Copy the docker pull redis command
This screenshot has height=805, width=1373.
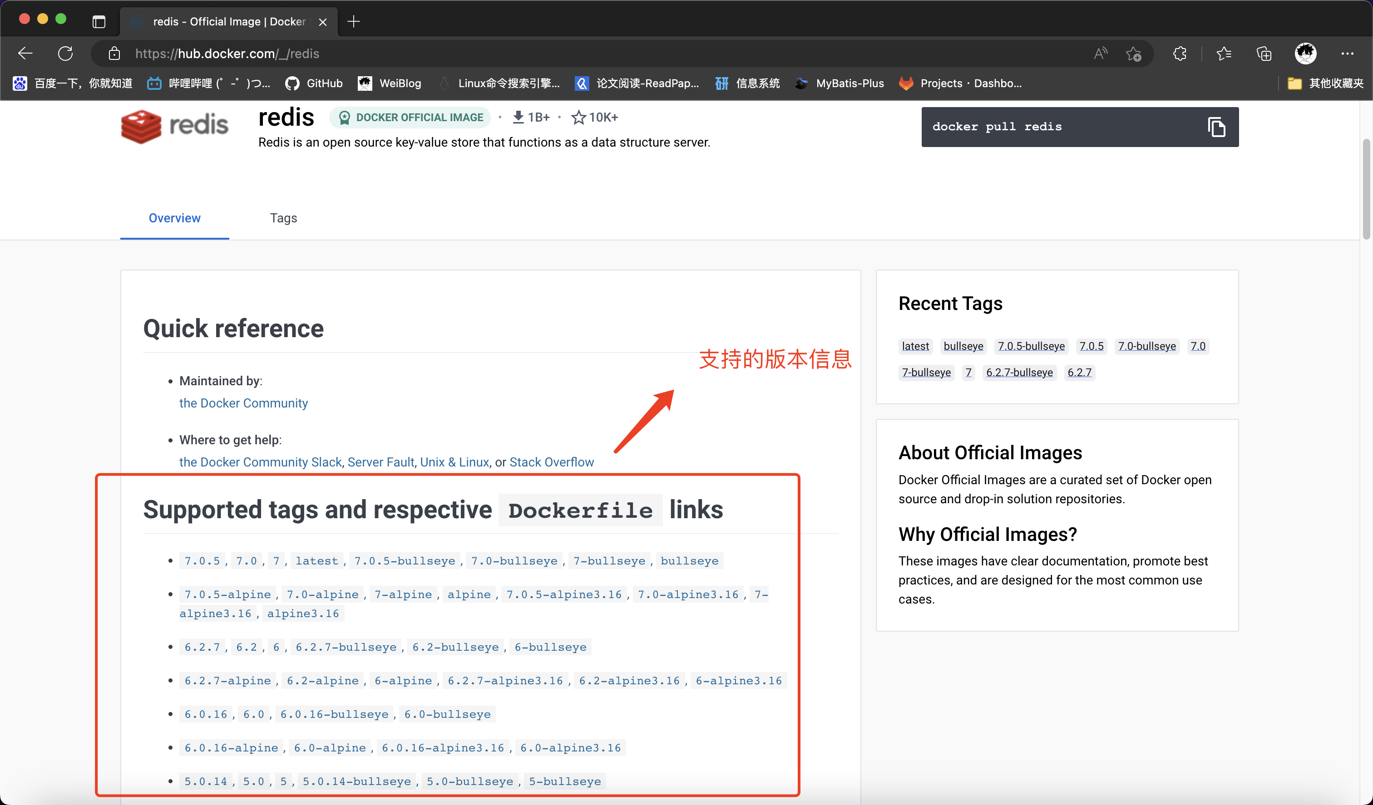click(1217, 127)
